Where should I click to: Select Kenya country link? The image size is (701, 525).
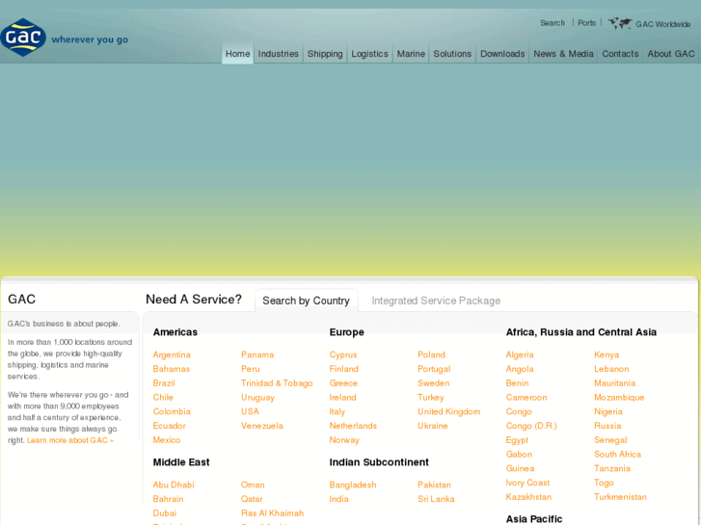coord(607,354)
